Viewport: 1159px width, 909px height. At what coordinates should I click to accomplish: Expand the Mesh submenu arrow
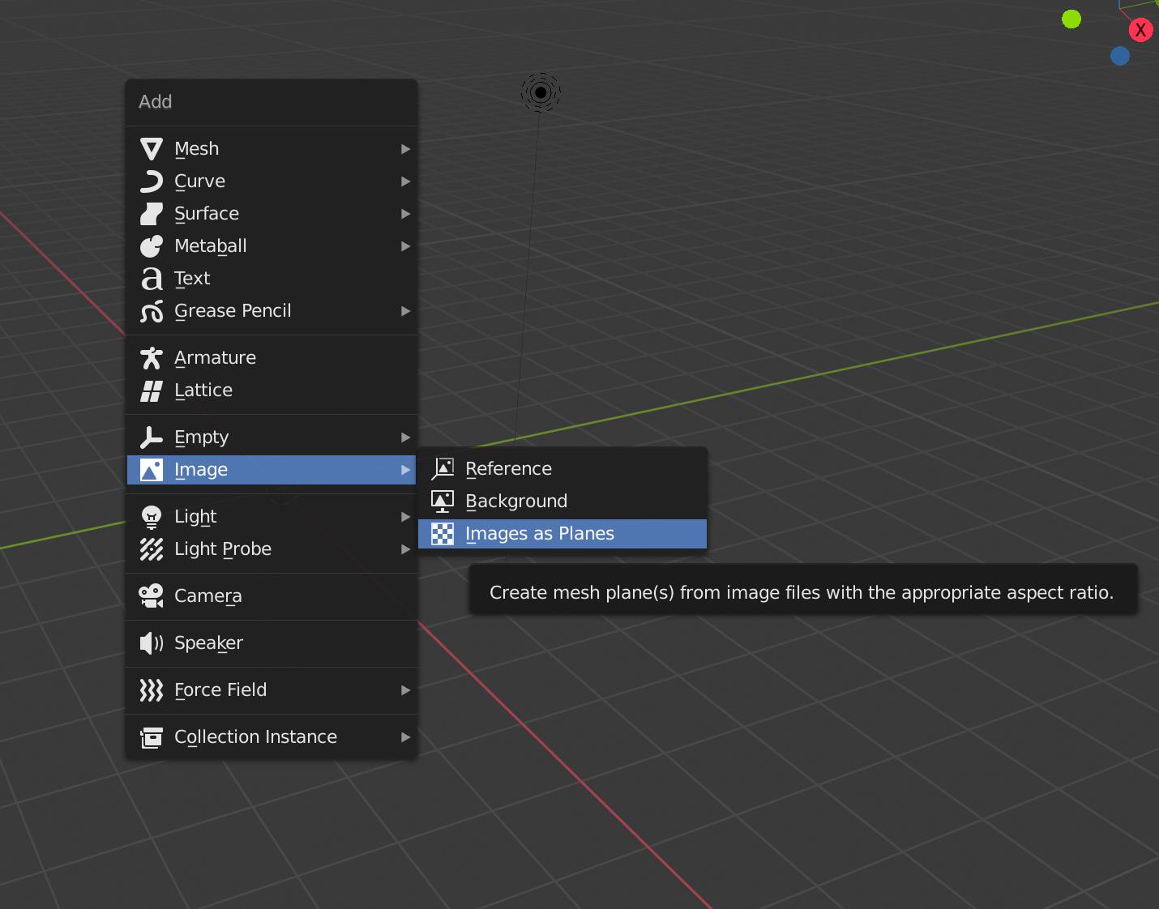[x=405, y=148]
